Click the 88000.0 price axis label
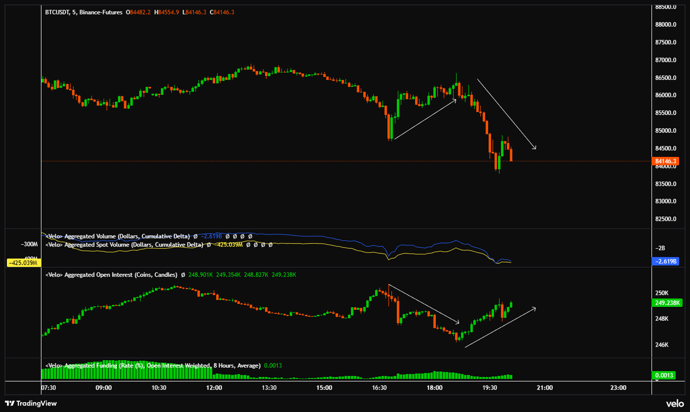This screenshot has height=412, width=690. [x=666, y=25]
